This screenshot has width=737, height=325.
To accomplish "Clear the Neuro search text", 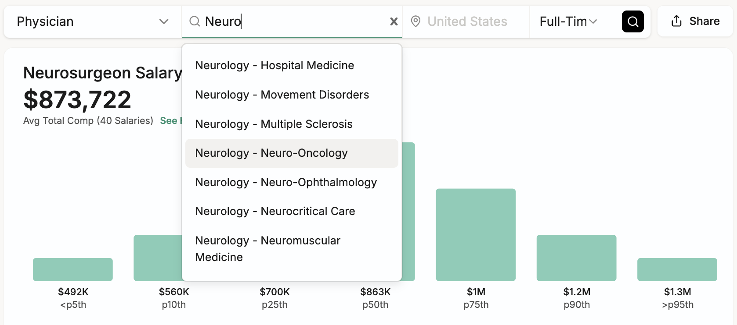I will [x=394, y=21].
